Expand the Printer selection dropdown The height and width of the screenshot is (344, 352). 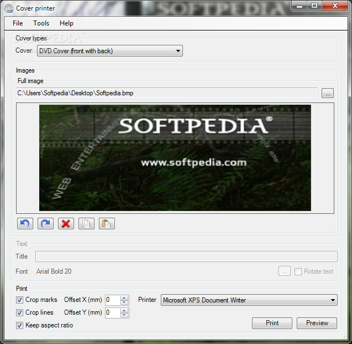249,300
